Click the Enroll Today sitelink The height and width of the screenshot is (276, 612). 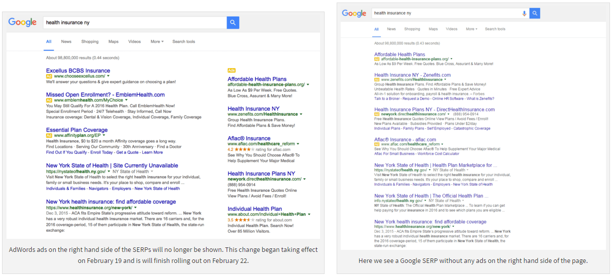coord(101,152)
